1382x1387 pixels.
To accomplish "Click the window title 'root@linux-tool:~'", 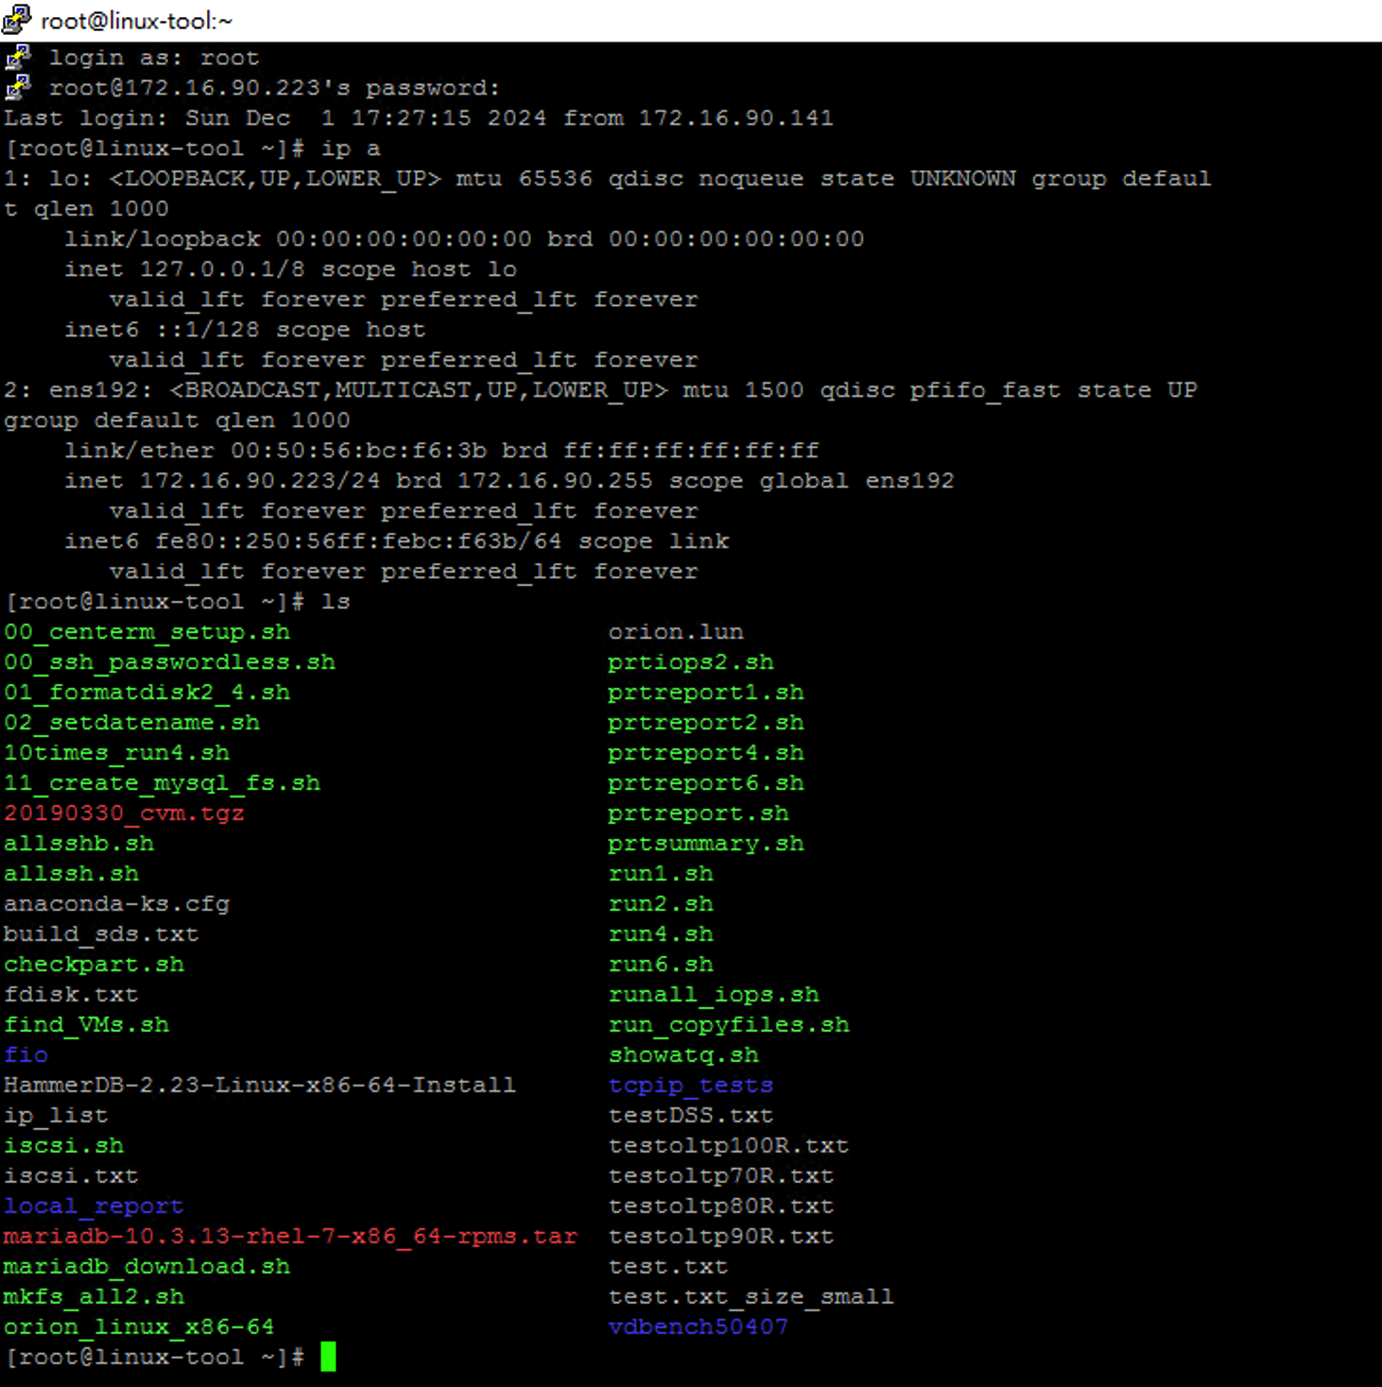I will (136, 20).
